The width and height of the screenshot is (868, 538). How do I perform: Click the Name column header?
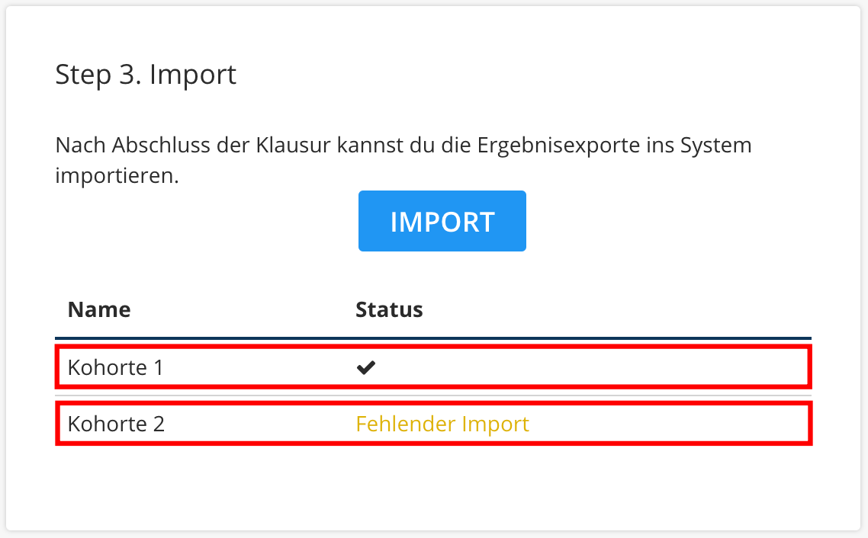tap(99, 309)
